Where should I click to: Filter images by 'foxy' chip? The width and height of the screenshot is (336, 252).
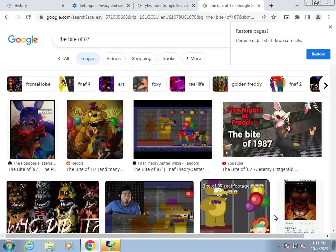pyautogui.click(x=150, y=84)
